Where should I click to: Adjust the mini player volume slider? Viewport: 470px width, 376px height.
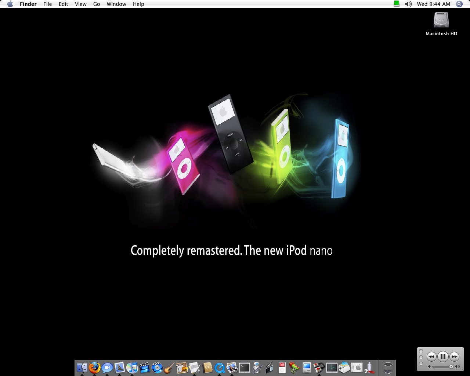[443, 366]
